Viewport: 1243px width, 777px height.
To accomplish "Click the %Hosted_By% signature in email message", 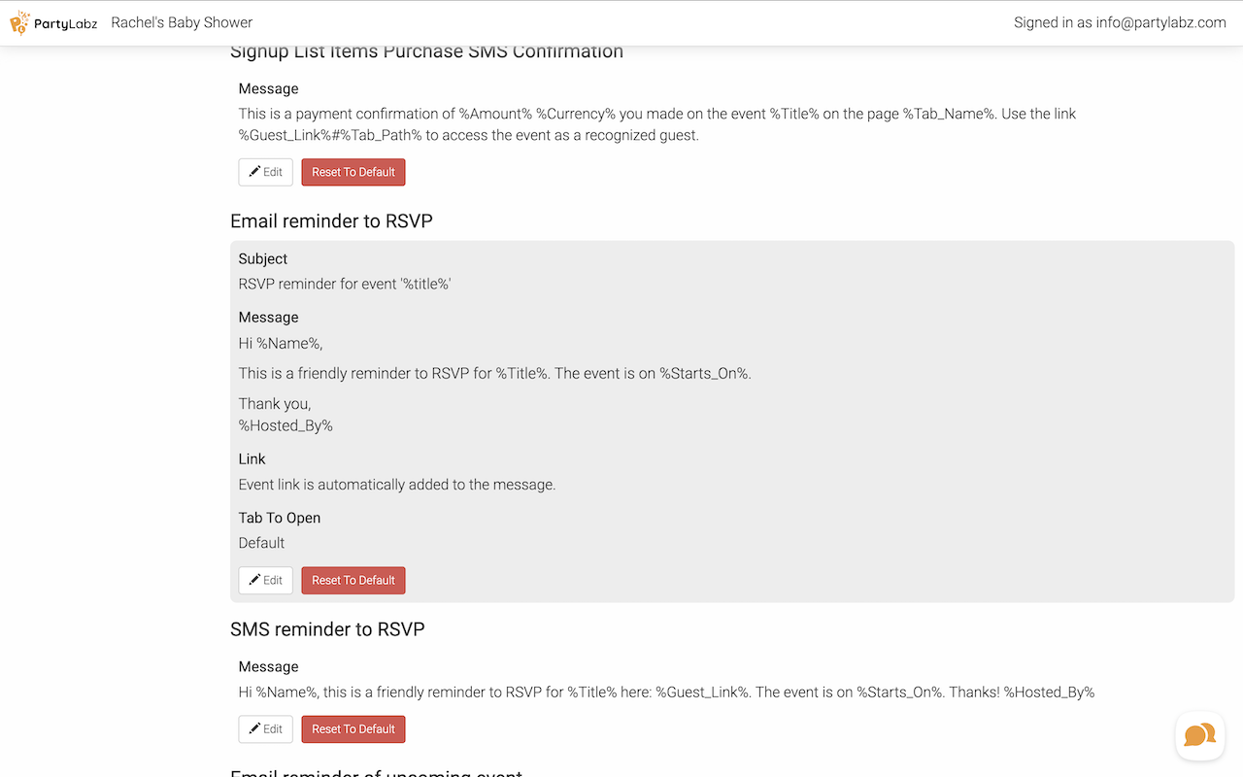I will pos(286,425).
